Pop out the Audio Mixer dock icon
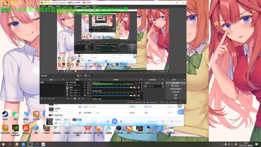Image resolution: width=261 pixels, height=147 pixels. coord(141,80)
